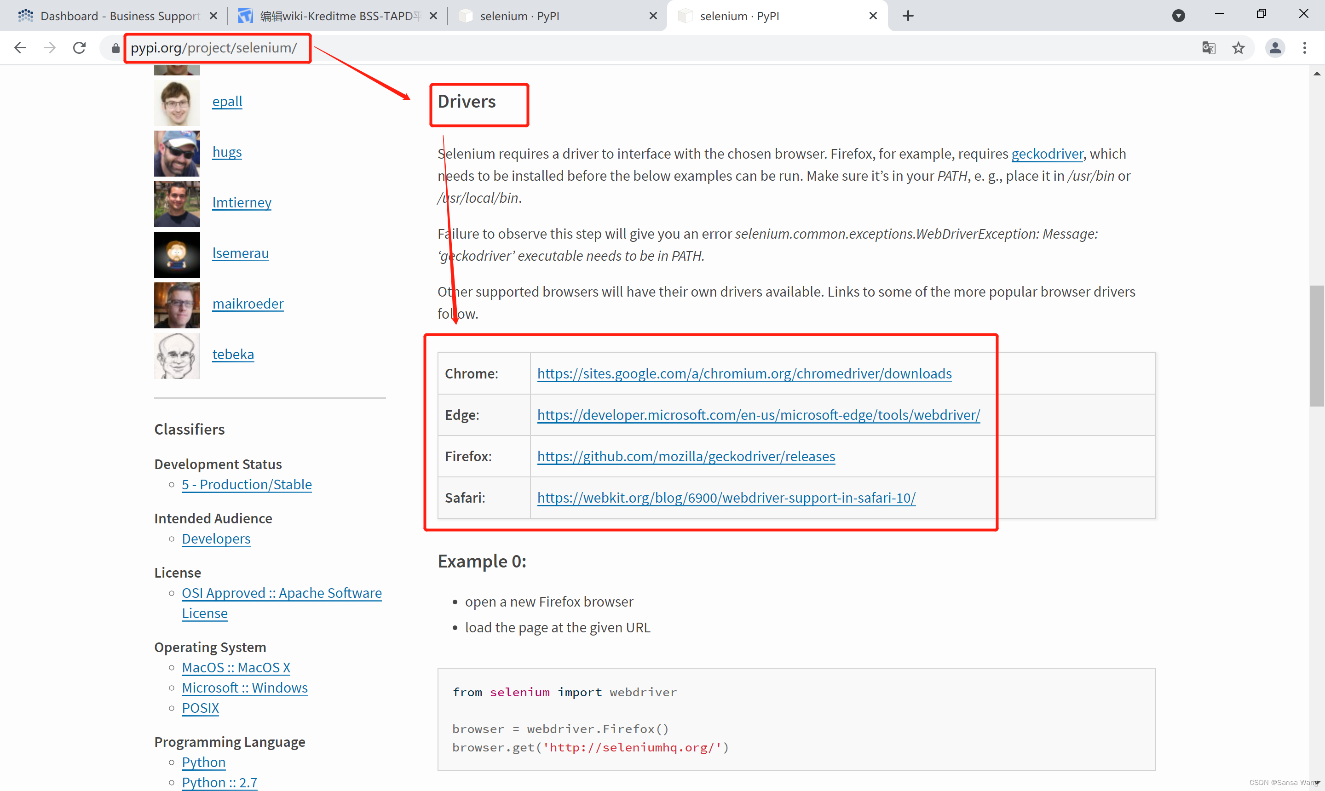Click the Edge: table row label
Viewport: 1325px width, 791px height.
(x=462, y=415)
